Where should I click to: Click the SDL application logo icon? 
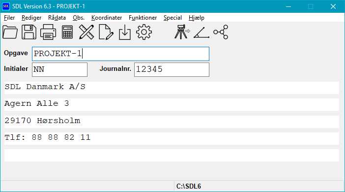(6, 6)
